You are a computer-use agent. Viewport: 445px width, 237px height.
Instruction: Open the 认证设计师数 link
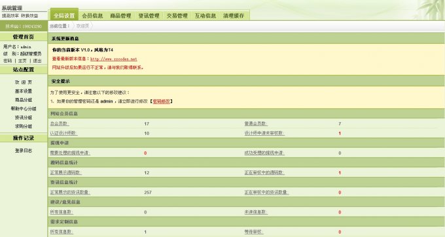click(63, 133)
